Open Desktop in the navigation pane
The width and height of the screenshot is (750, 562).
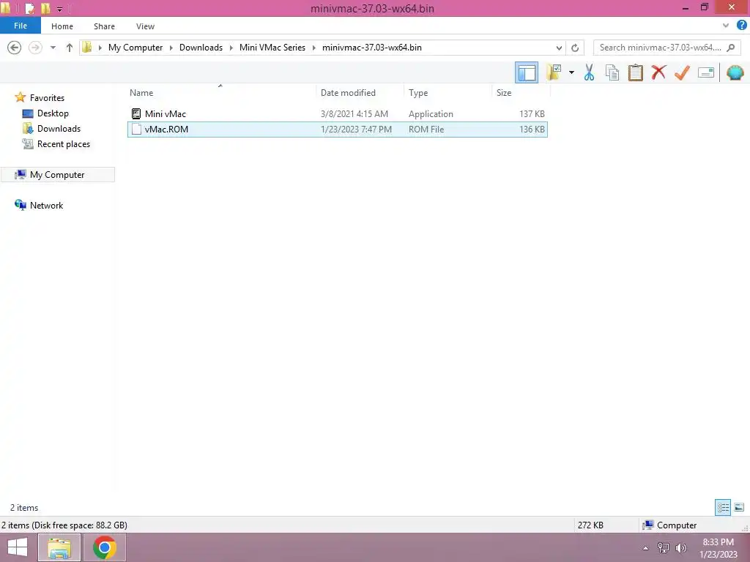[x=53, y=113]
